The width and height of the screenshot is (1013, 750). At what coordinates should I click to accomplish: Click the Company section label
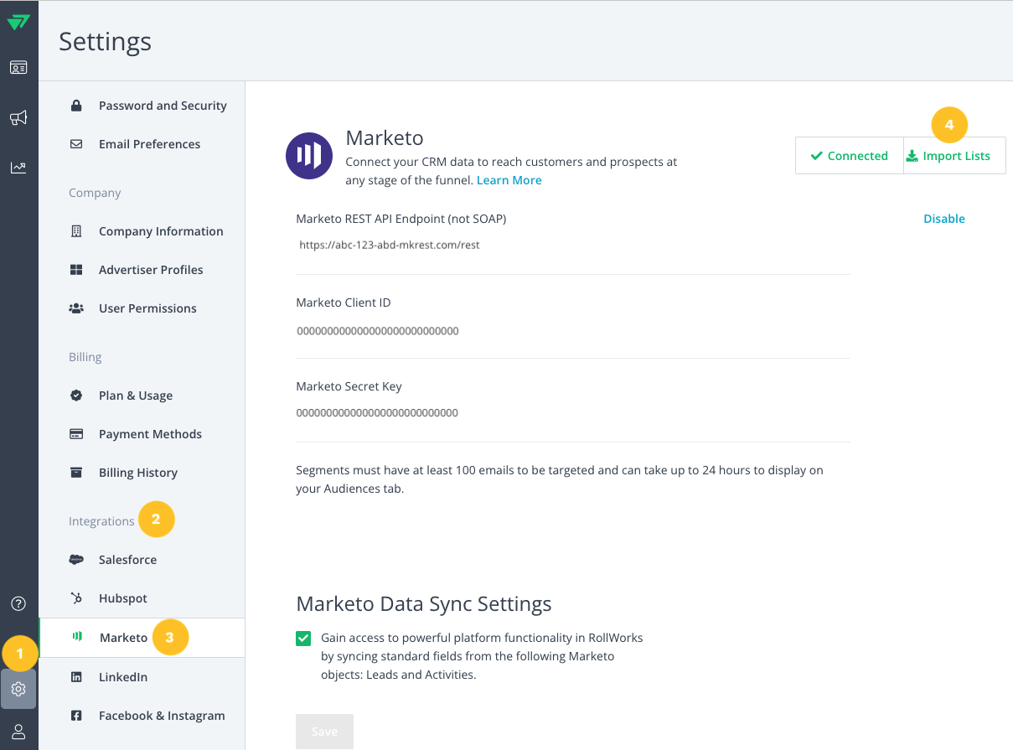pyautogui.click(x=95, y=193)
